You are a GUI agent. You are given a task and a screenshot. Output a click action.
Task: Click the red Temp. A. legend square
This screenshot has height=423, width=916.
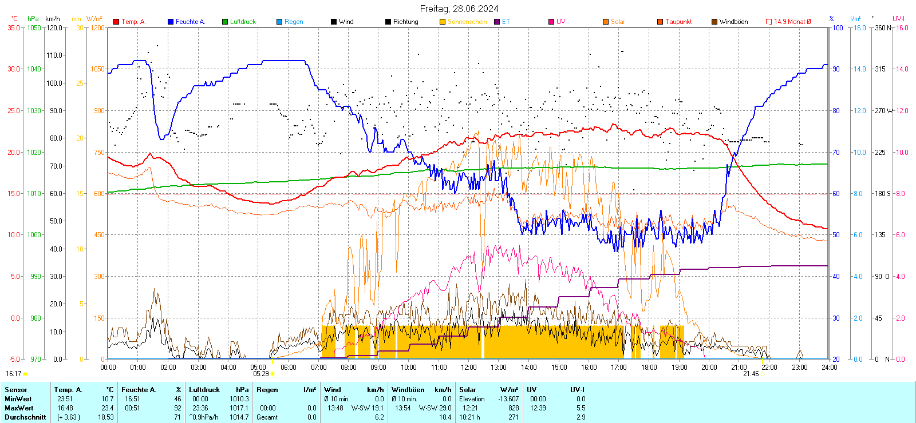(x=116, y=22)
